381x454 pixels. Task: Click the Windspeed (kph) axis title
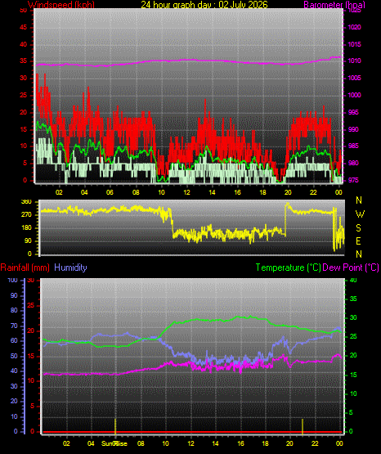click(61, 4)
